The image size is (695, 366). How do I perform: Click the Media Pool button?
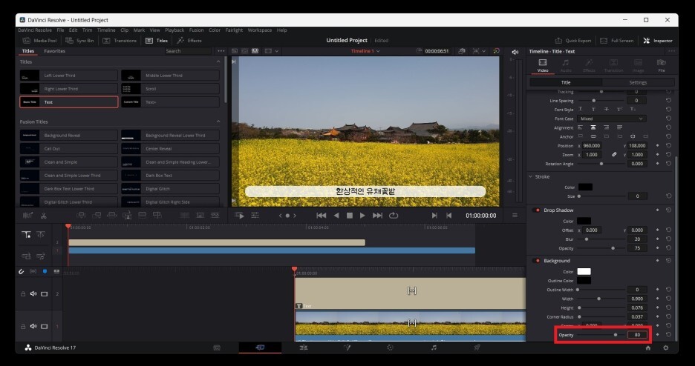coord(40,41)
